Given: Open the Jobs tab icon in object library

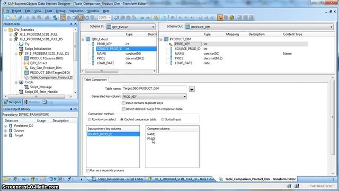Looking at the screenshot, I should point(15,179).
